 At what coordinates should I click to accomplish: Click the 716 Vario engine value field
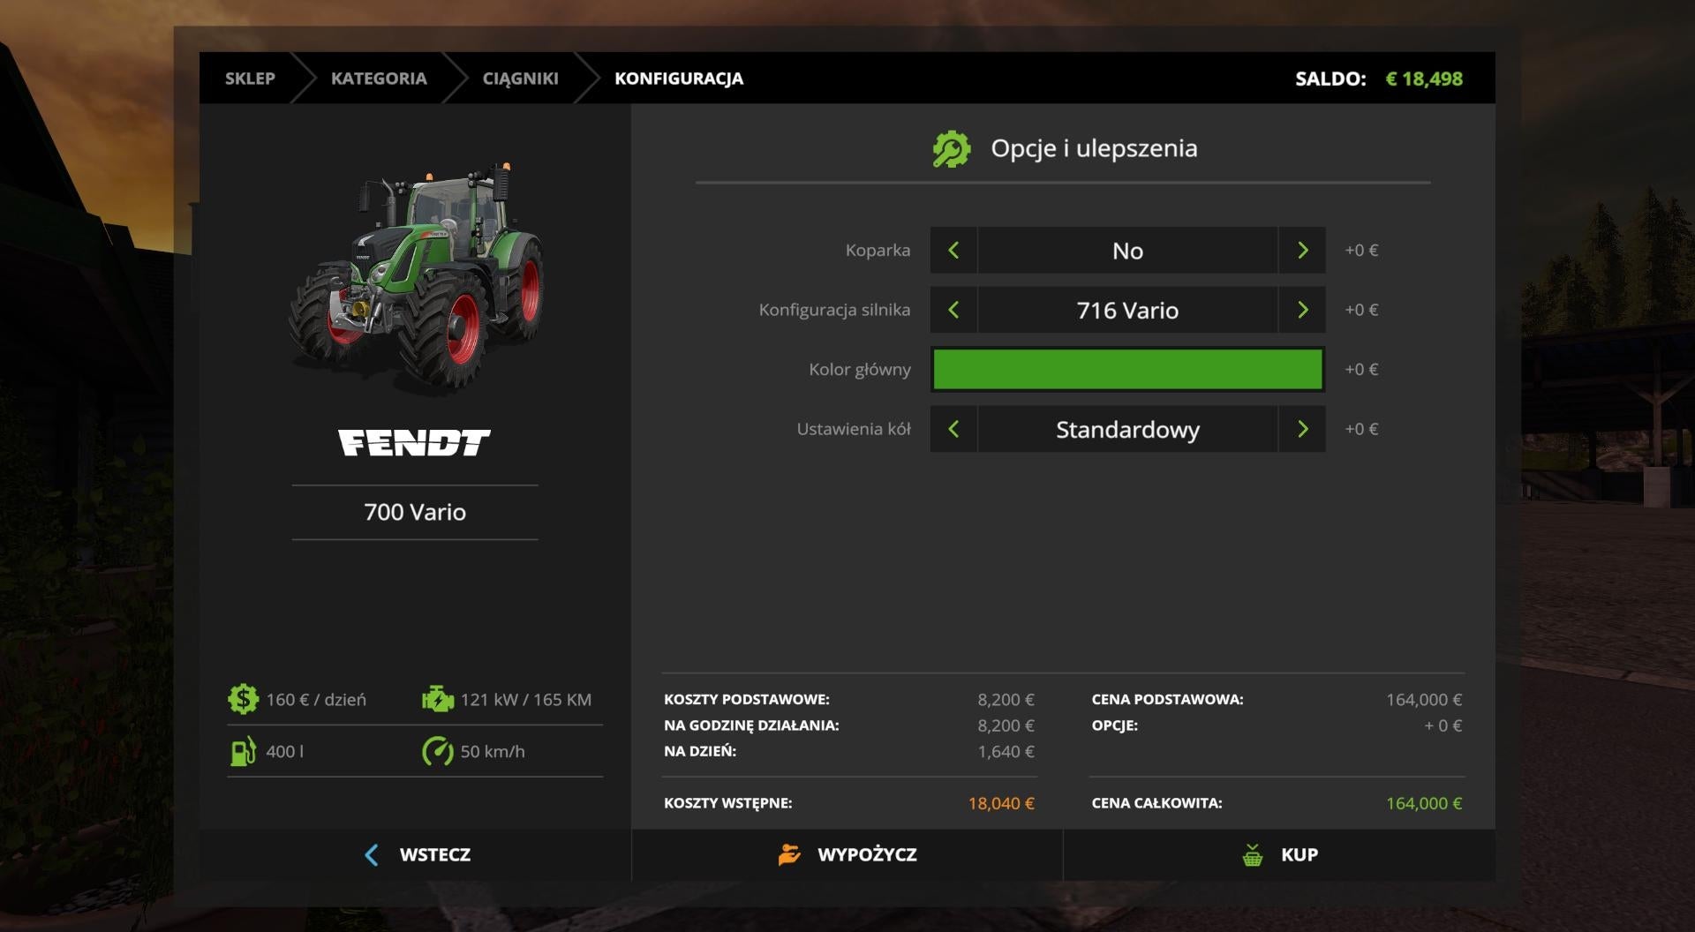tap(1127, 310)
